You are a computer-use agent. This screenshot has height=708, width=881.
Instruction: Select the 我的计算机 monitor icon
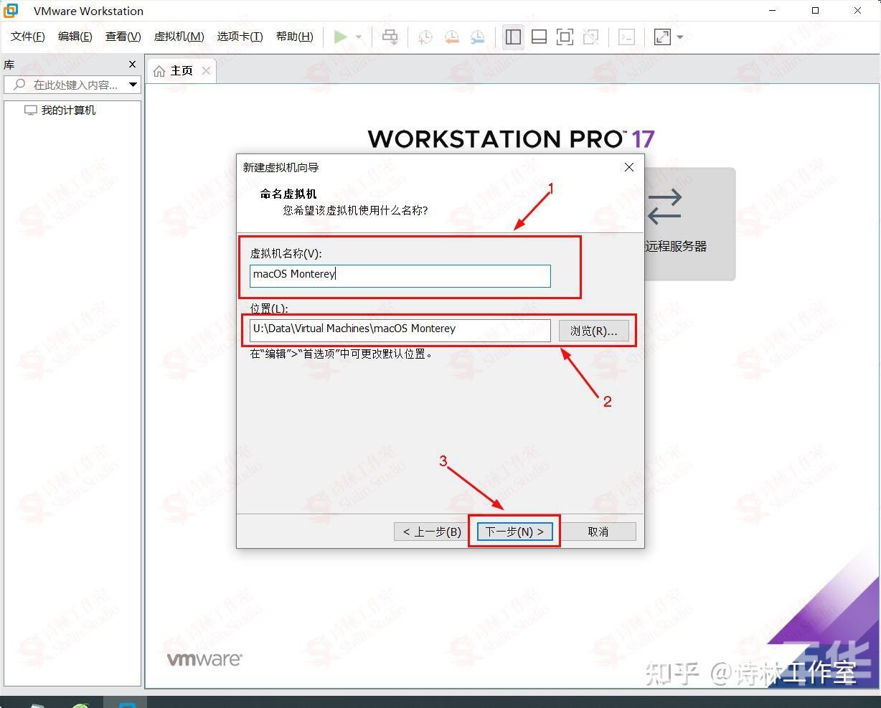pyautogui.click(x=30, y=110)
